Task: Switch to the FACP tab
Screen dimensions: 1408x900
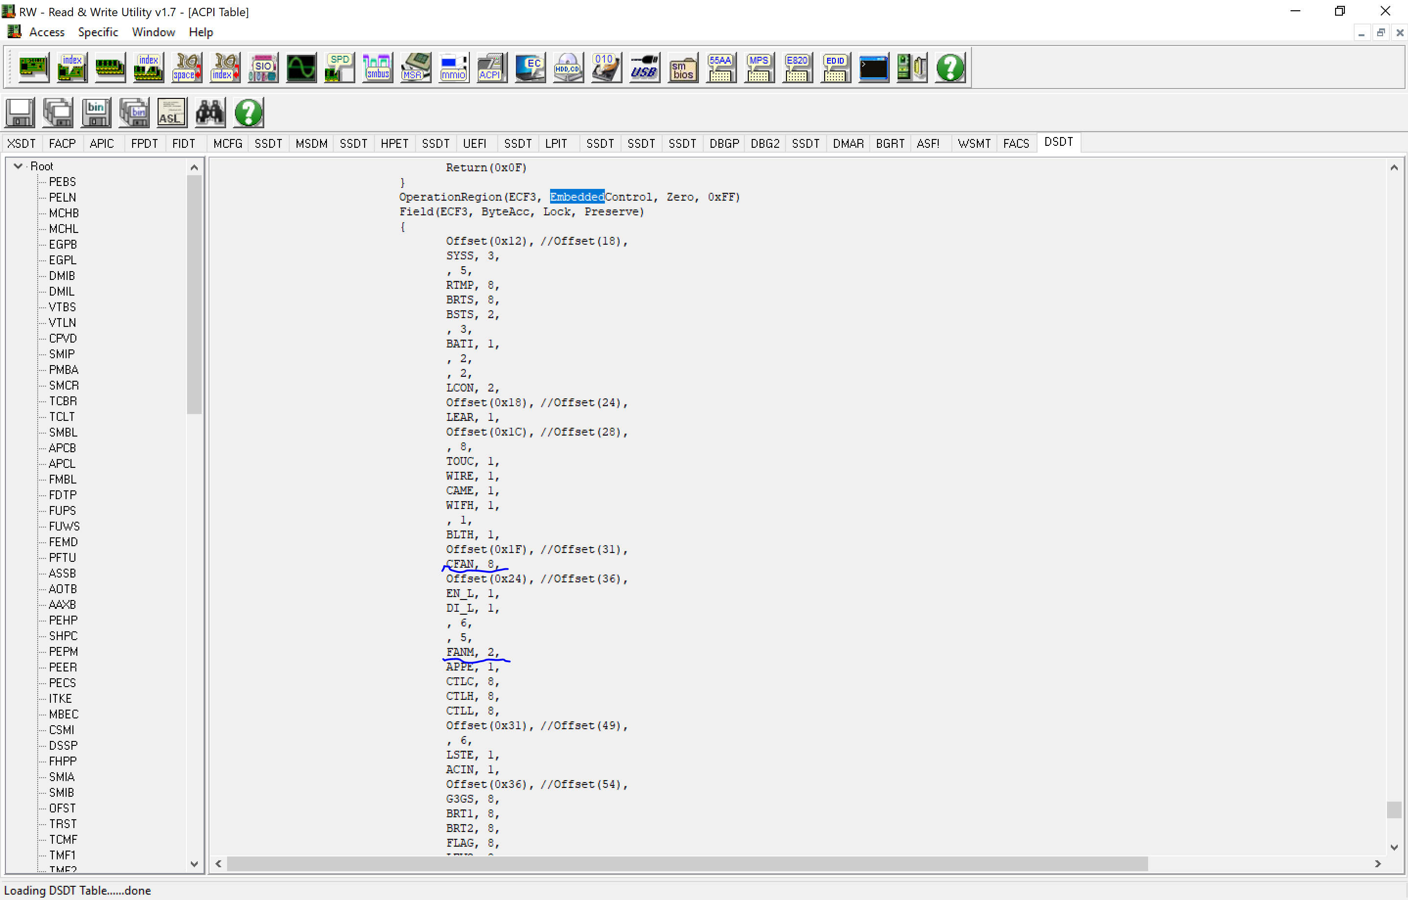Action: click(62, 143)
